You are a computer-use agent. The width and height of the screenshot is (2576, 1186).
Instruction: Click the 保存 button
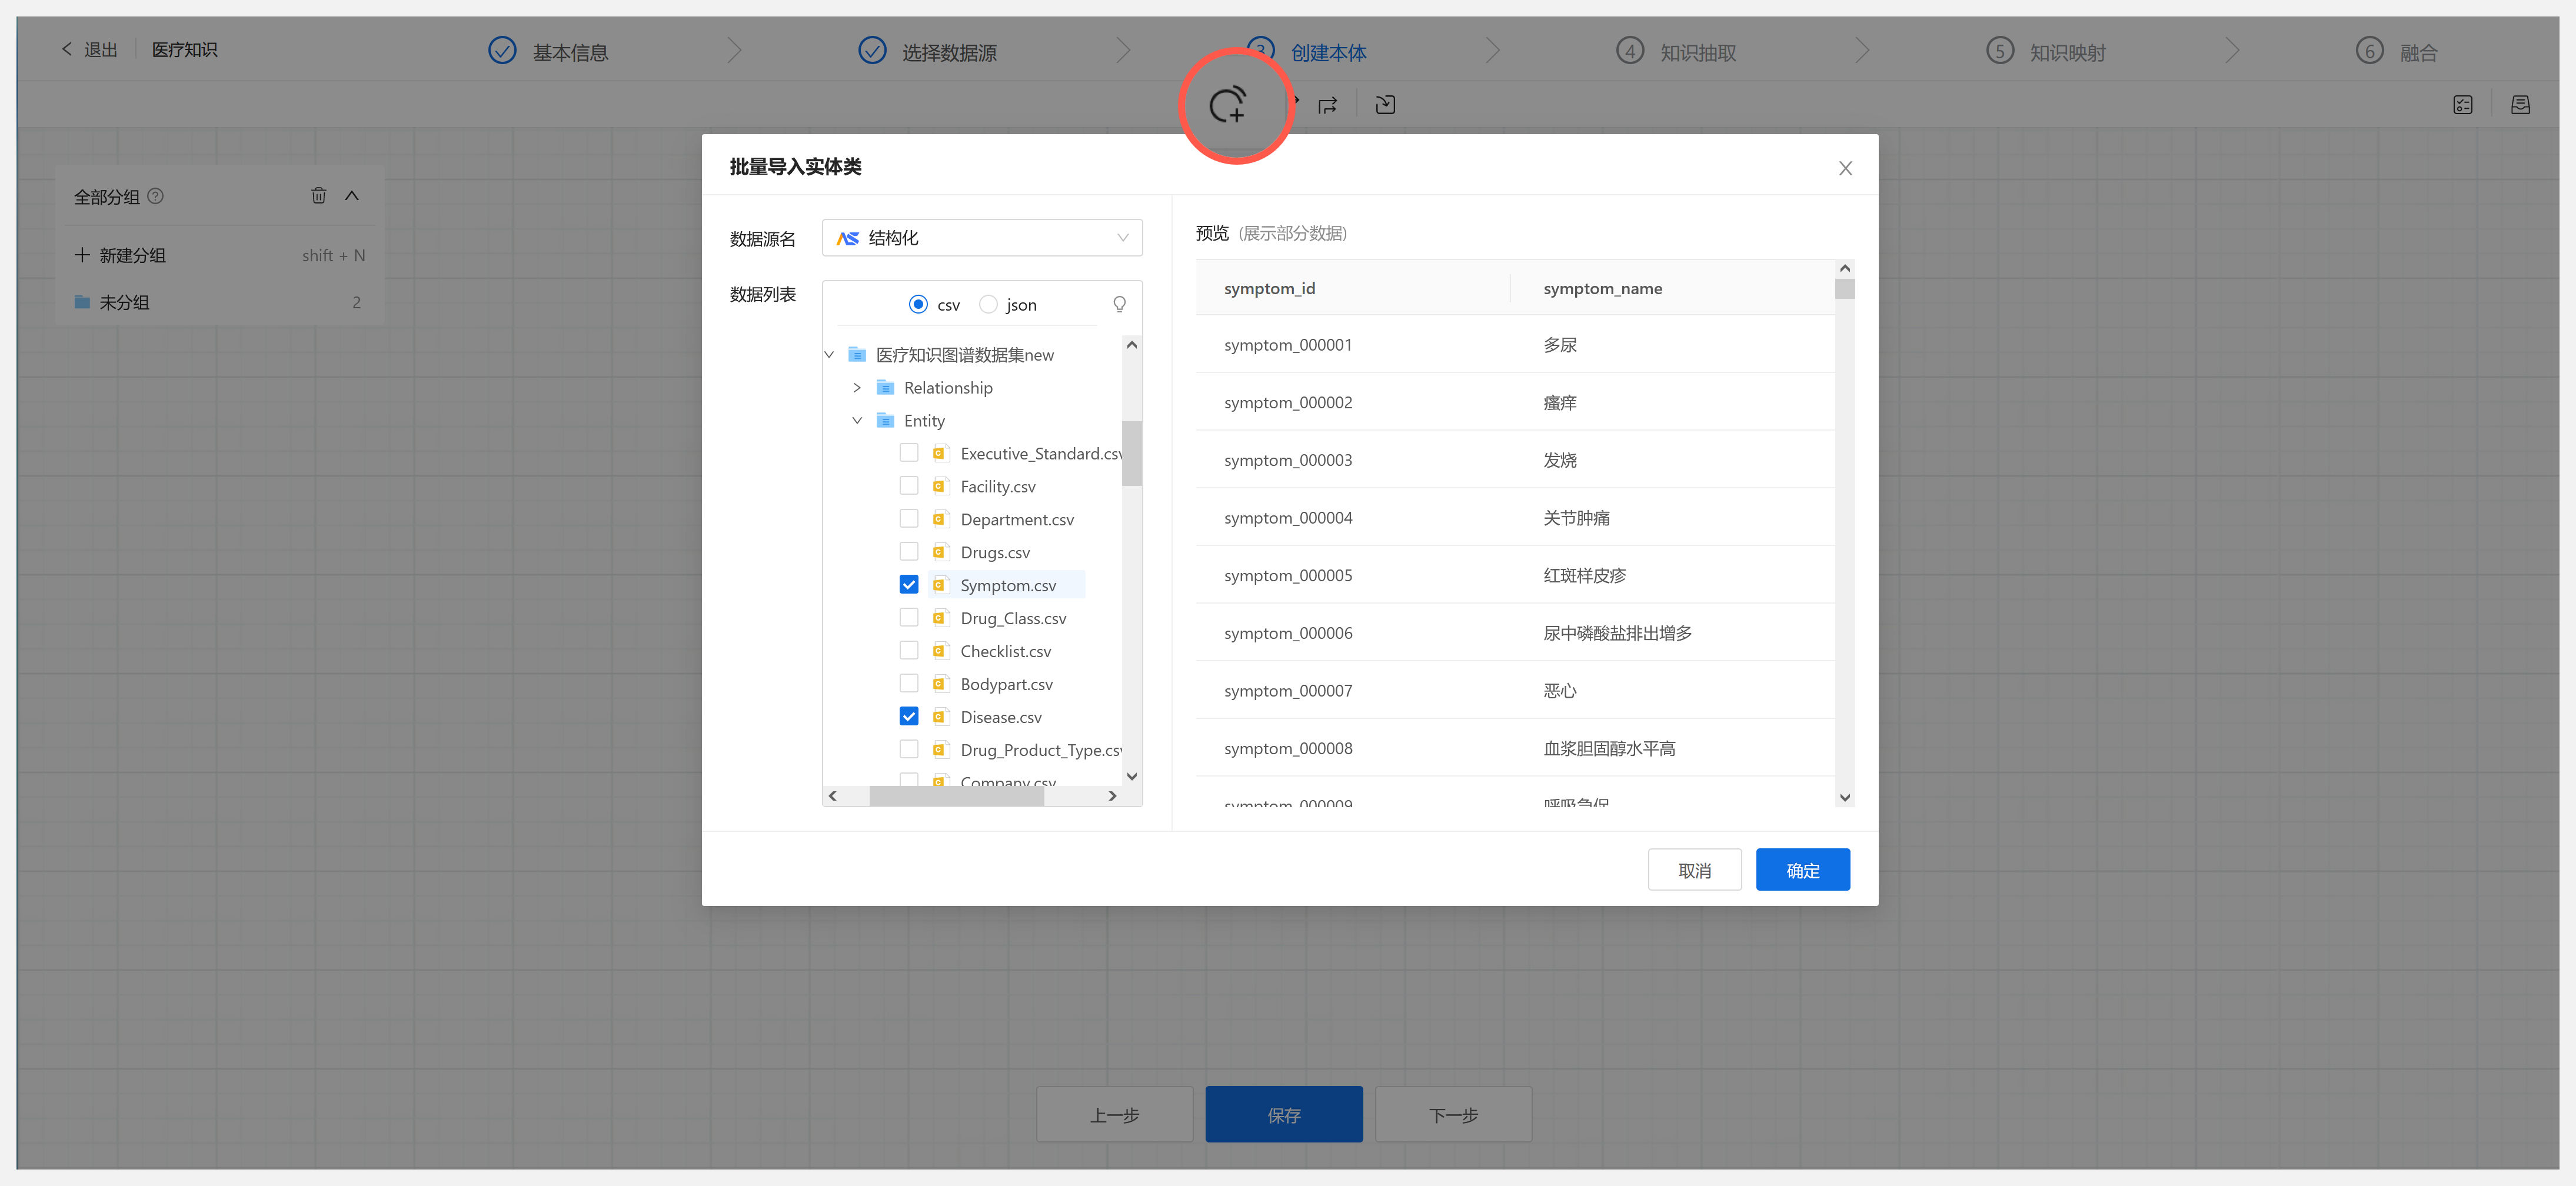click(x=1284, y=1114)
